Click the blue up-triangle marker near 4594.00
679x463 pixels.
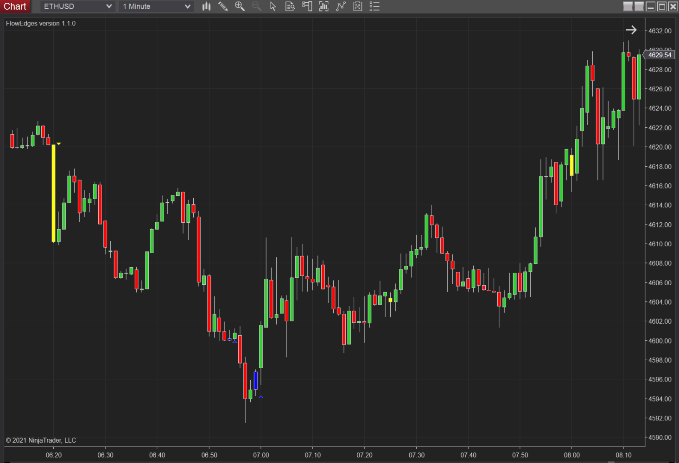click(261, 397)
